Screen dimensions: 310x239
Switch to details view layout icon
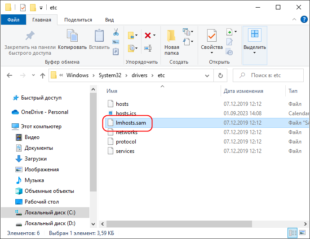click(292, 233)
